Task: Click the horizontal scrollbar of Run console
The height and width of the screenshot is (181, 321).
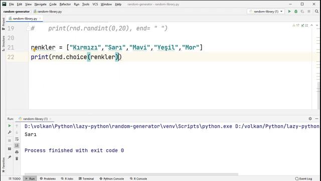Action: pyautogui.click(x=131, y=174)
